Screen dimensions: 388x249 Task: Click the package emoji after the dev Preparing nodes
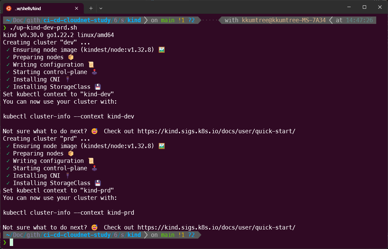pyautogui.click(x=71, y=57)
